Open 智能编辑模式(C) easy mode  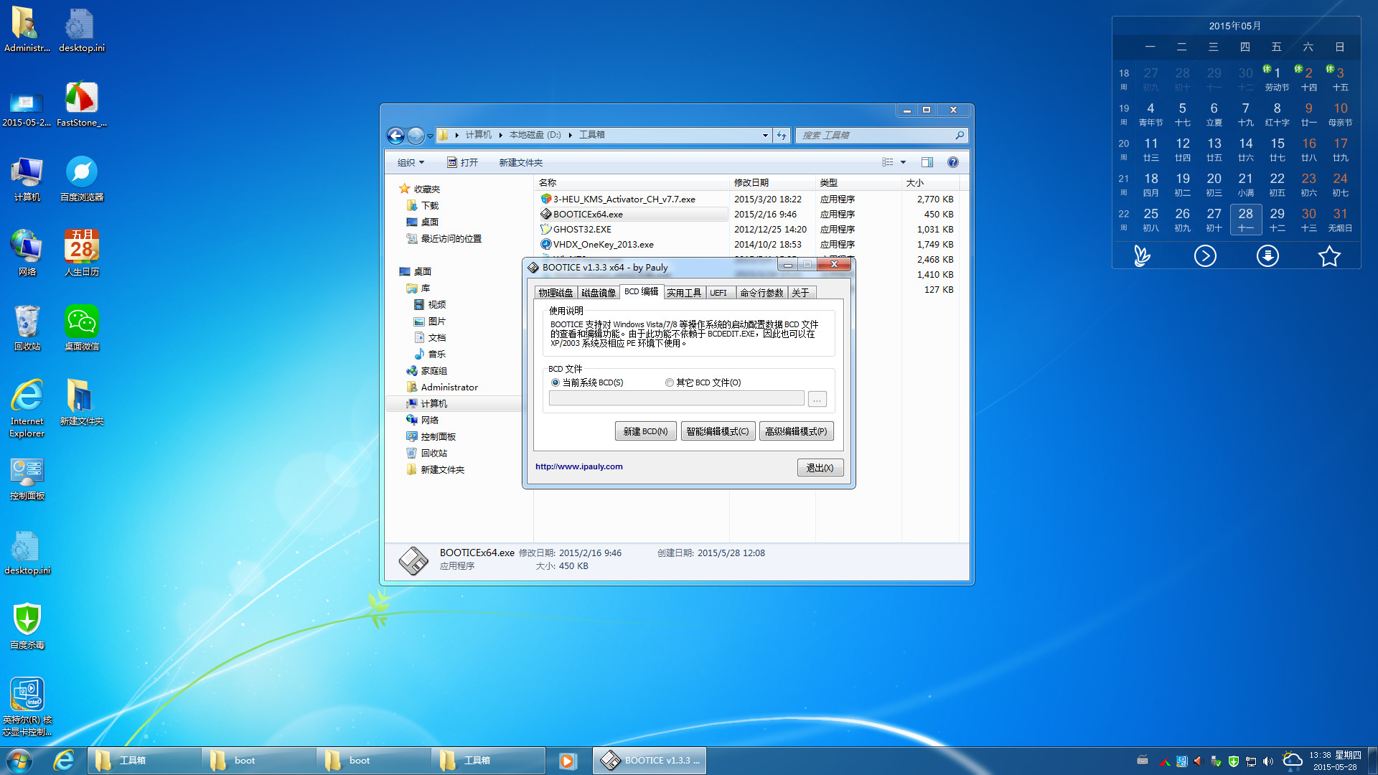[x=717, y=431]
